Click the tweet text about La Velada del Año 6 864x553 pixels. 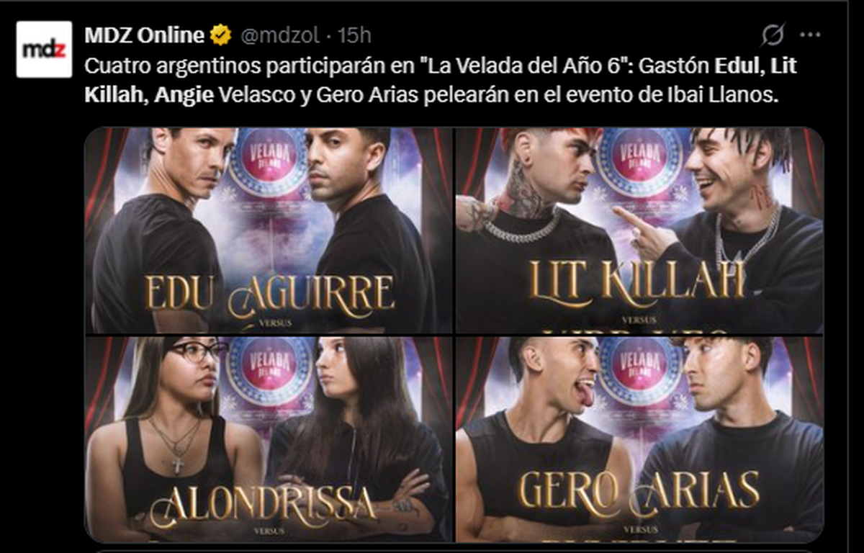[441, 81]
